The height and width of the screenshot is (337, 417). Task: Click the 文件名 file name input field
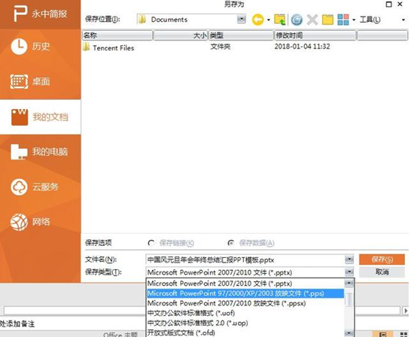[x=245, y=260]
